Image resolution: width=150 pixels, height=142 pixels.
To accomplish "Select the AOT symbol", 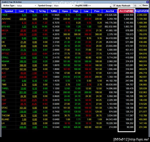I will click(x=4, y=77).
